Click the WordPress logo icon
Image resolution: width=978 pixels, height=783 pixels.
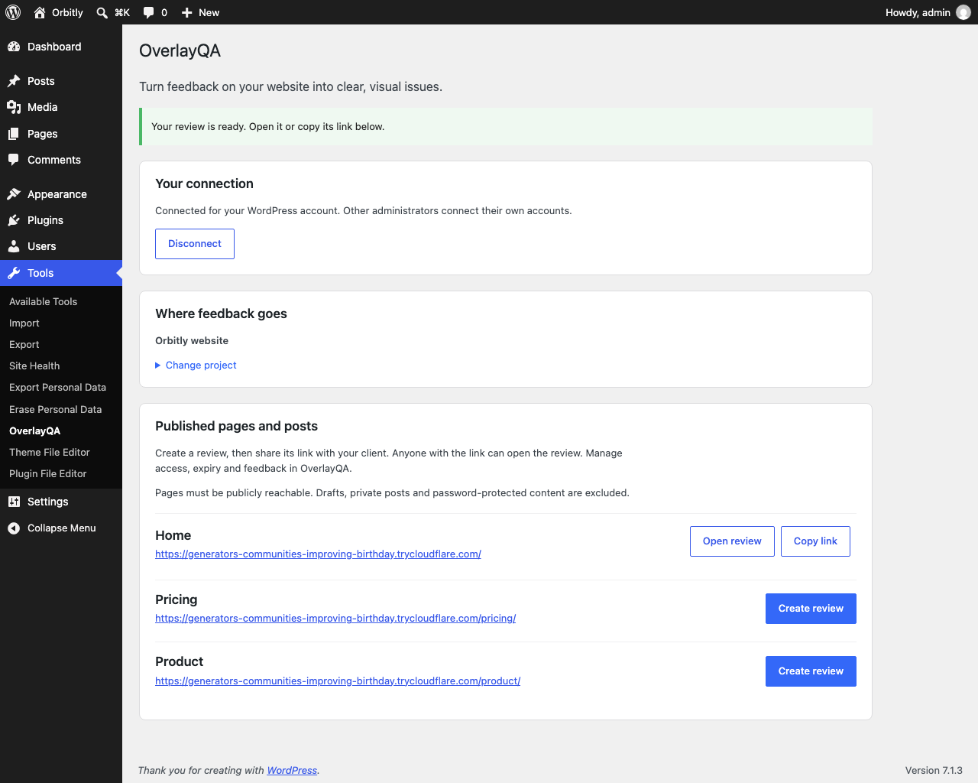[x=13, y=12]
